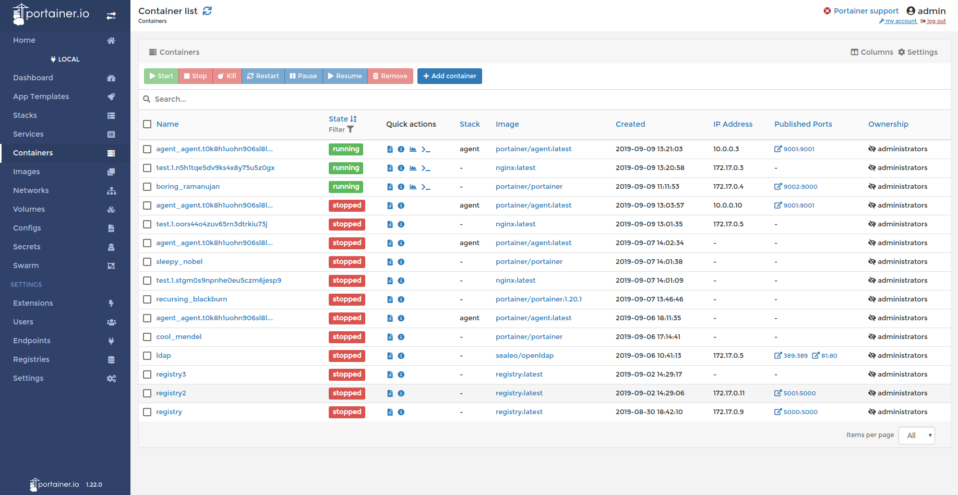The image size is (958, 495).
Task: Refresh the container list with the reload icon
Action: click(x=207, y=11)
